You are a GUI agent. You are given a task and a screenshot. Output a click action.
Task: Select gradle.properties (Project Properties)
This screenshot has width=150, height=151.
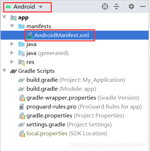[x=75, y=116]
